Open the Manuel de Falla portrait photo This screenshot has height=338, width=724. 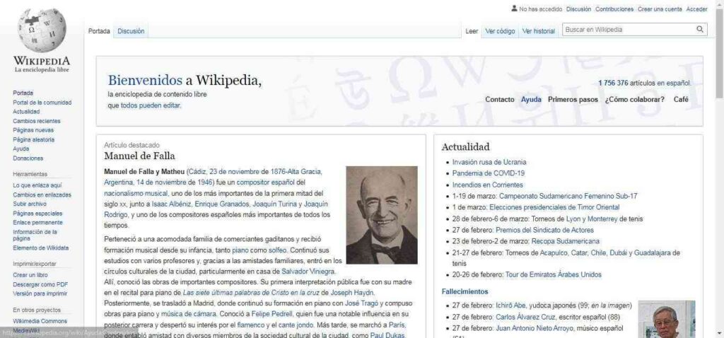click(x=381, y=215)
